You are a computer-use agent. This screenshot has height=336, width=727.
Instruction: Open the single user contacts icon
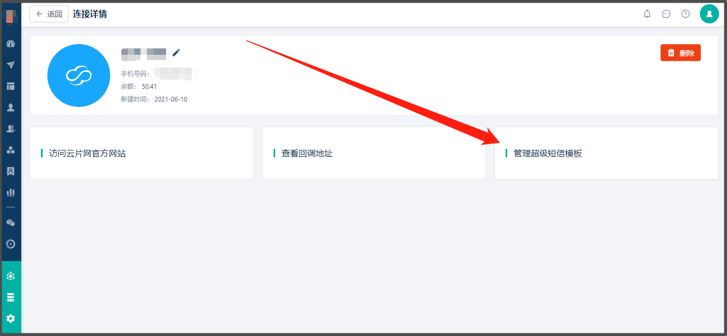point(11,107)
